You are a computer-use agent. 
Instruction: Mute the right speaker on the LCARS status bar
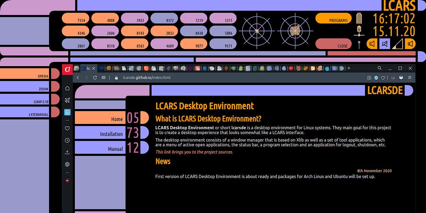(x=410, y=44)
